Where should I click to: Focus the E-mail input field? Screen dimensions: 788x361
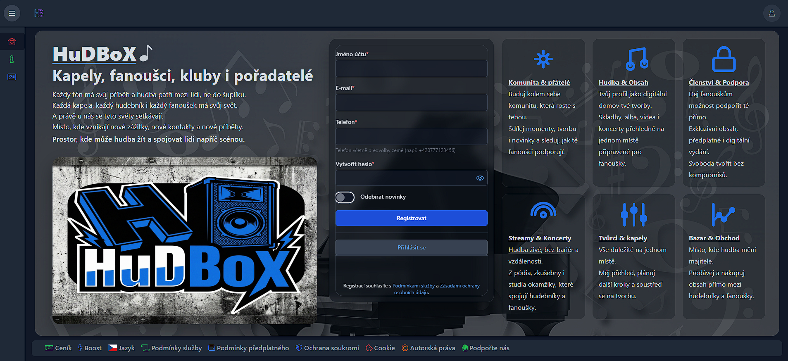pyautogui.click(x=412, y=102)
